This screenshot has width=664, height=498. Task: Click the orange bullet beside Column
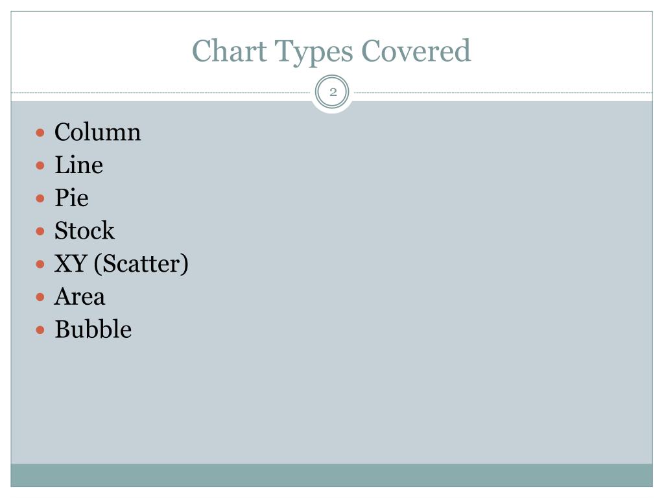pos(40,133)
